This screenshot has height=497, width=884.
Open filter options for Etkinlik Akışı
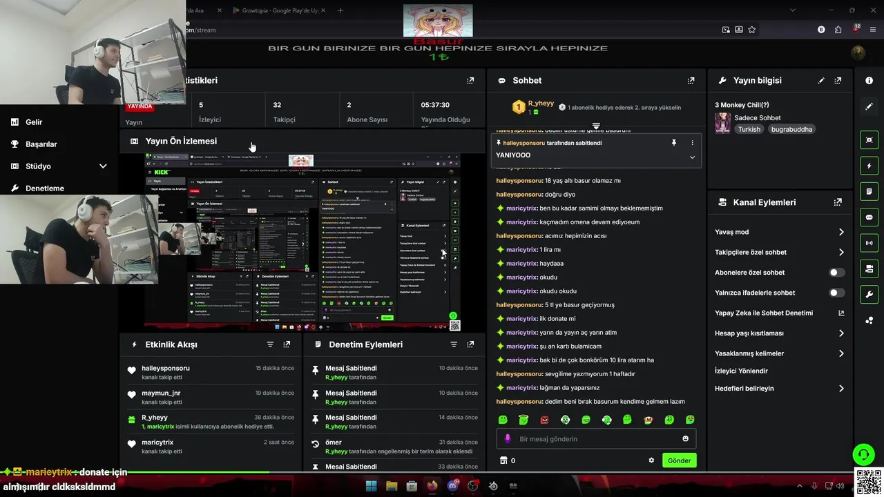coord(270,344)
